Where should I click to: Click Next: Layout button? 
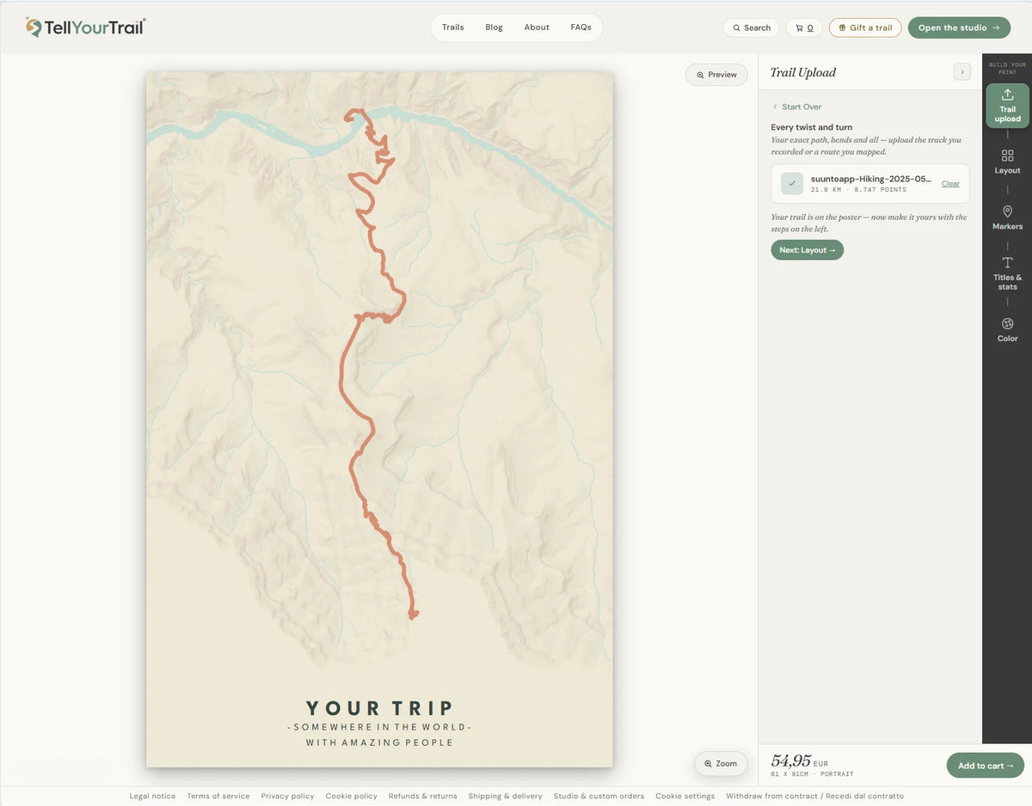click(808, 250)
